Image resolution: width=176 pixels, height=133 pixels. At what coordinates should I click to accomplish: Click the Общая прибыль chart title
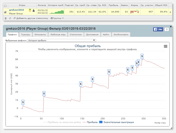88,46
